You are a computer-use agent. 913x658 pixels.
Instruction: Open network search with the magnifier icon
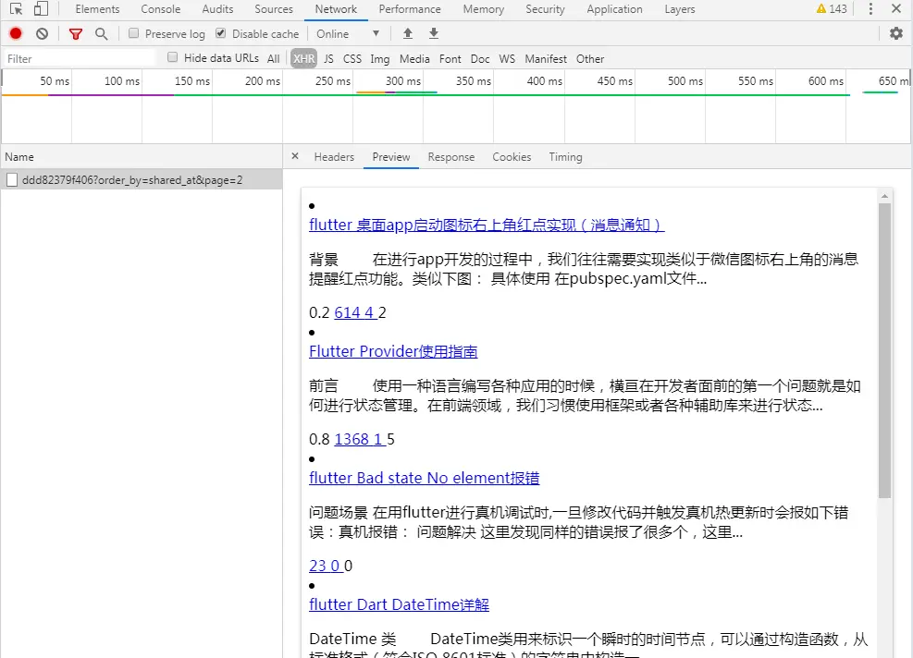coord(102,34)
